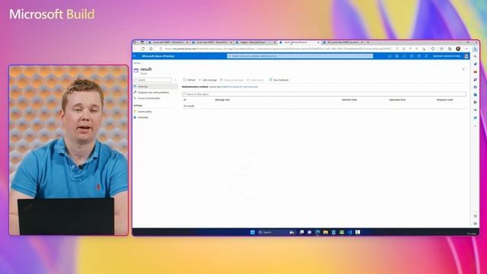Close the 'result' queue blade
This screenshot has width=487, height=274.
click(x=463, y=69)
